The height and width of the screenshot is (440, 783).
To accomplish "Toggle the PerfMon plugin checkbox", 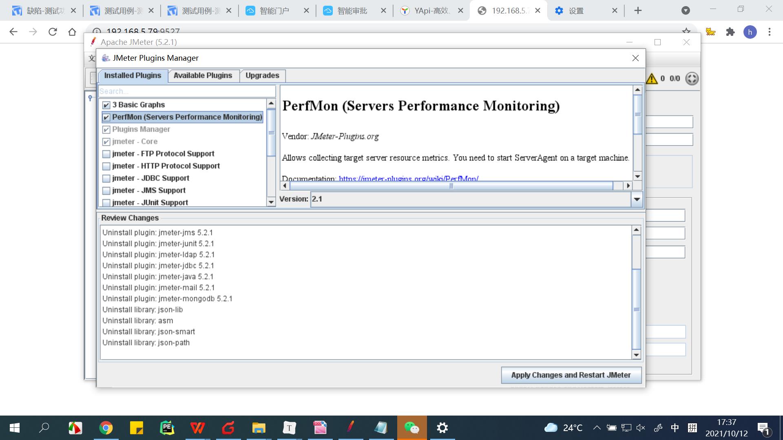I will click(106, 117).
